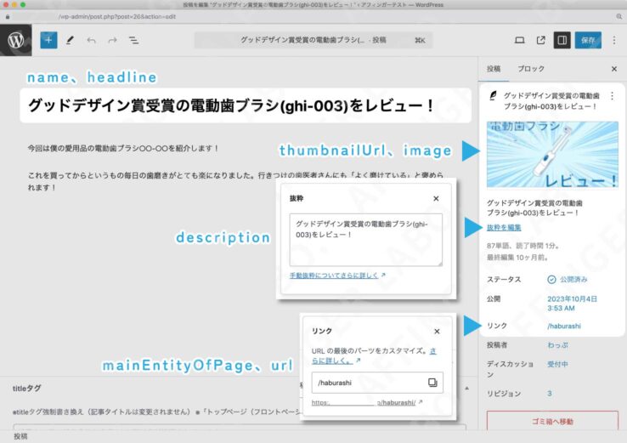Click the 87単語、読了時間 1分 text

click(x=522, y=246)
